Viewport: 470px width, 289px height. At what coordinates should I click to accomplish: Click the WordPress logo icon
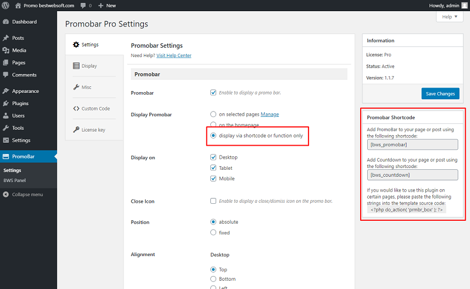click(x=5, y=5)
